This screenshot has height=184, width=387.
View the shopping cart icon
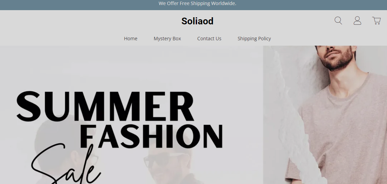376,21
